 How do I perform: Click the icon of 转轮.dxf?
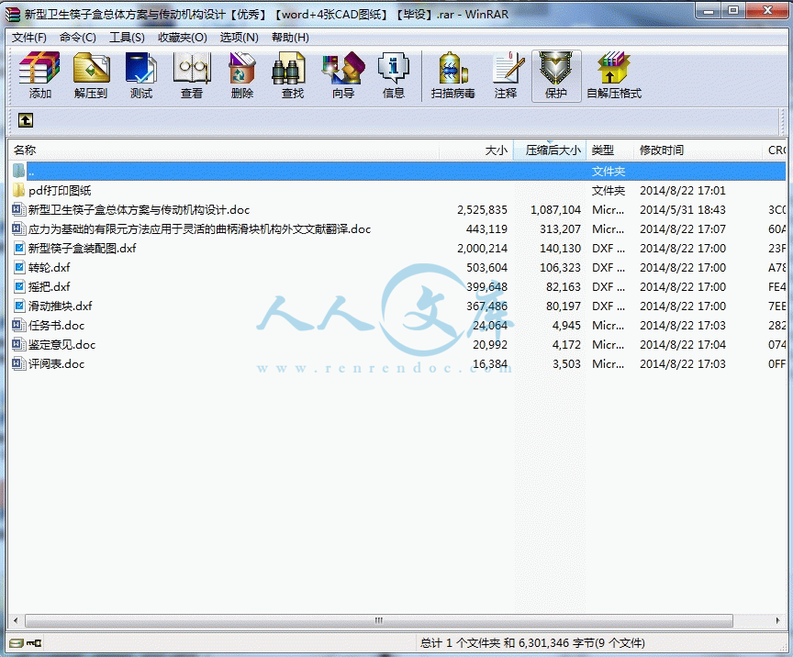(19, 268)
